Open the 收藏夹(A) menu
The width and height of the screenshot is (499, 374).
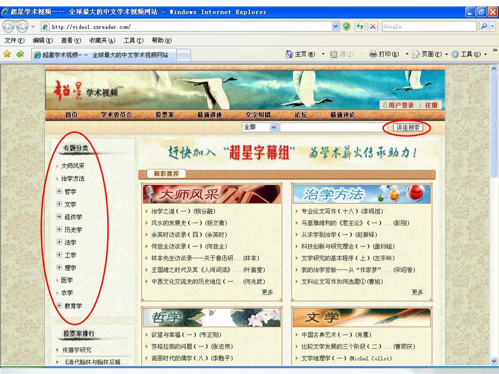click(102, 40)
